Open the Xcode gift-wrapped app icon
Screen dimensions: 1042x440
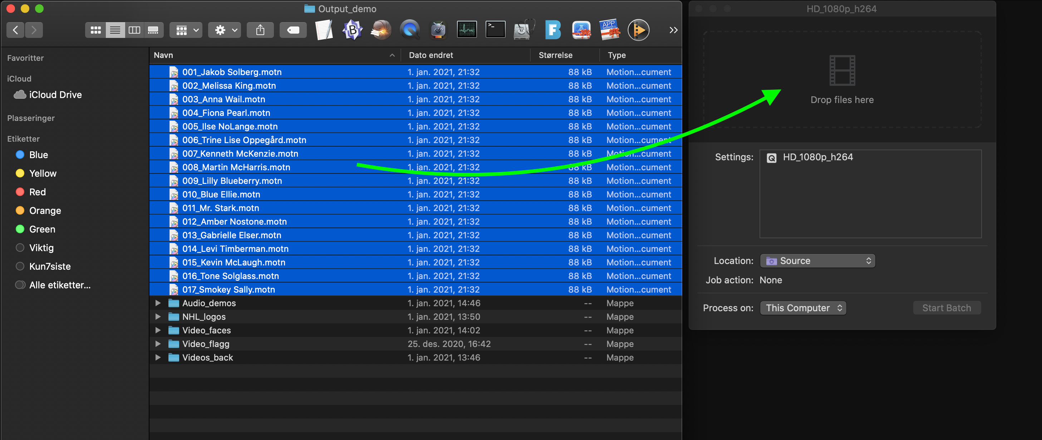click(581, 30)
